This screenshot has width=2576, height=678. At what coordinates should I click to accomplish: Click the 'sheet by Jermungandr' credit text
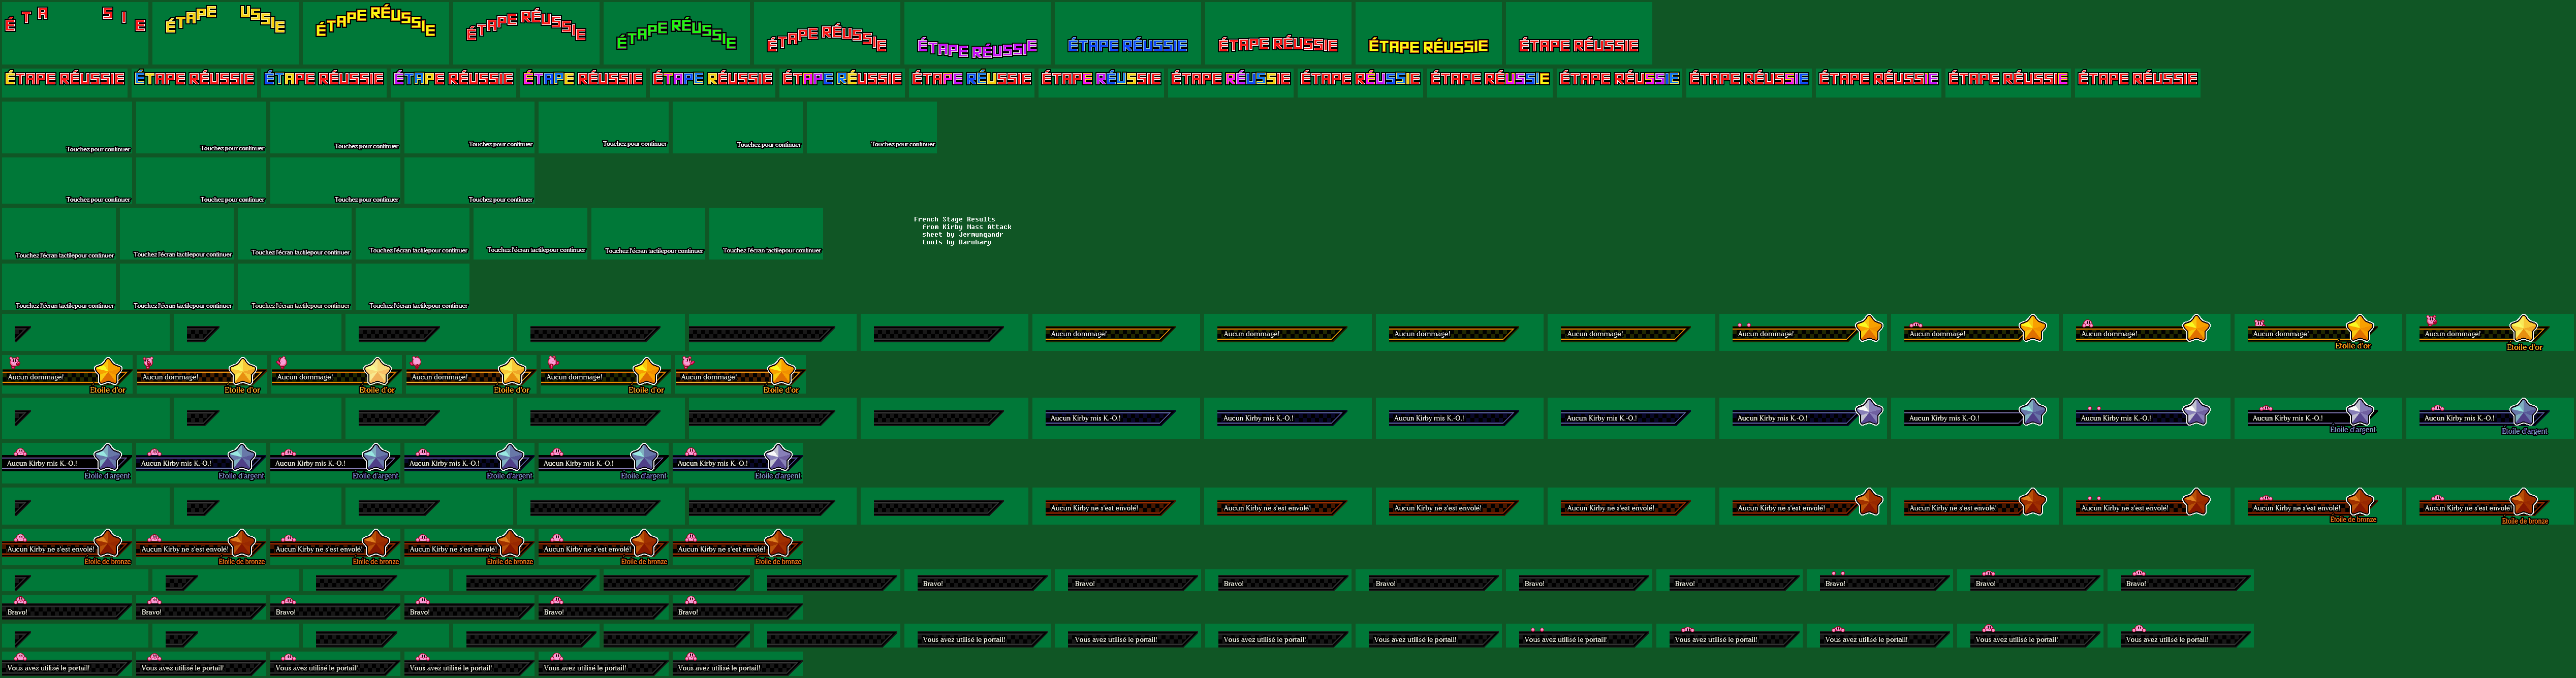(x=962, y=234)
